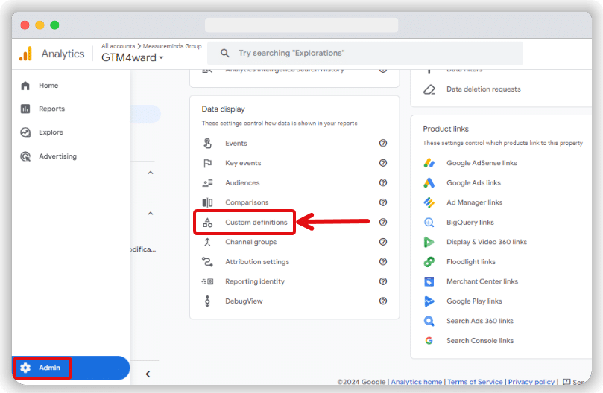Click the Custom definitions shapes icon
Screen dimensions: 603x393
tap(207, 222)
